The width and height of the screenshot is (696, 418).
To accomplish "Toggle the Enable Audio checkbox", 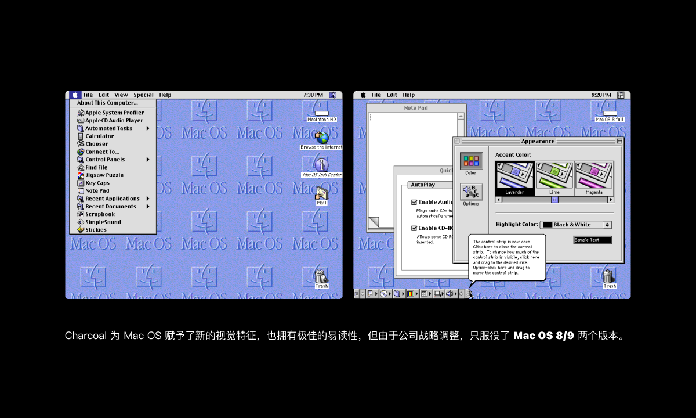I will click(x=414, y=202).
